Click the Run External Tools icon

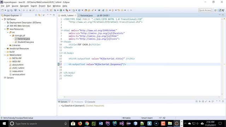click(67, 10)
